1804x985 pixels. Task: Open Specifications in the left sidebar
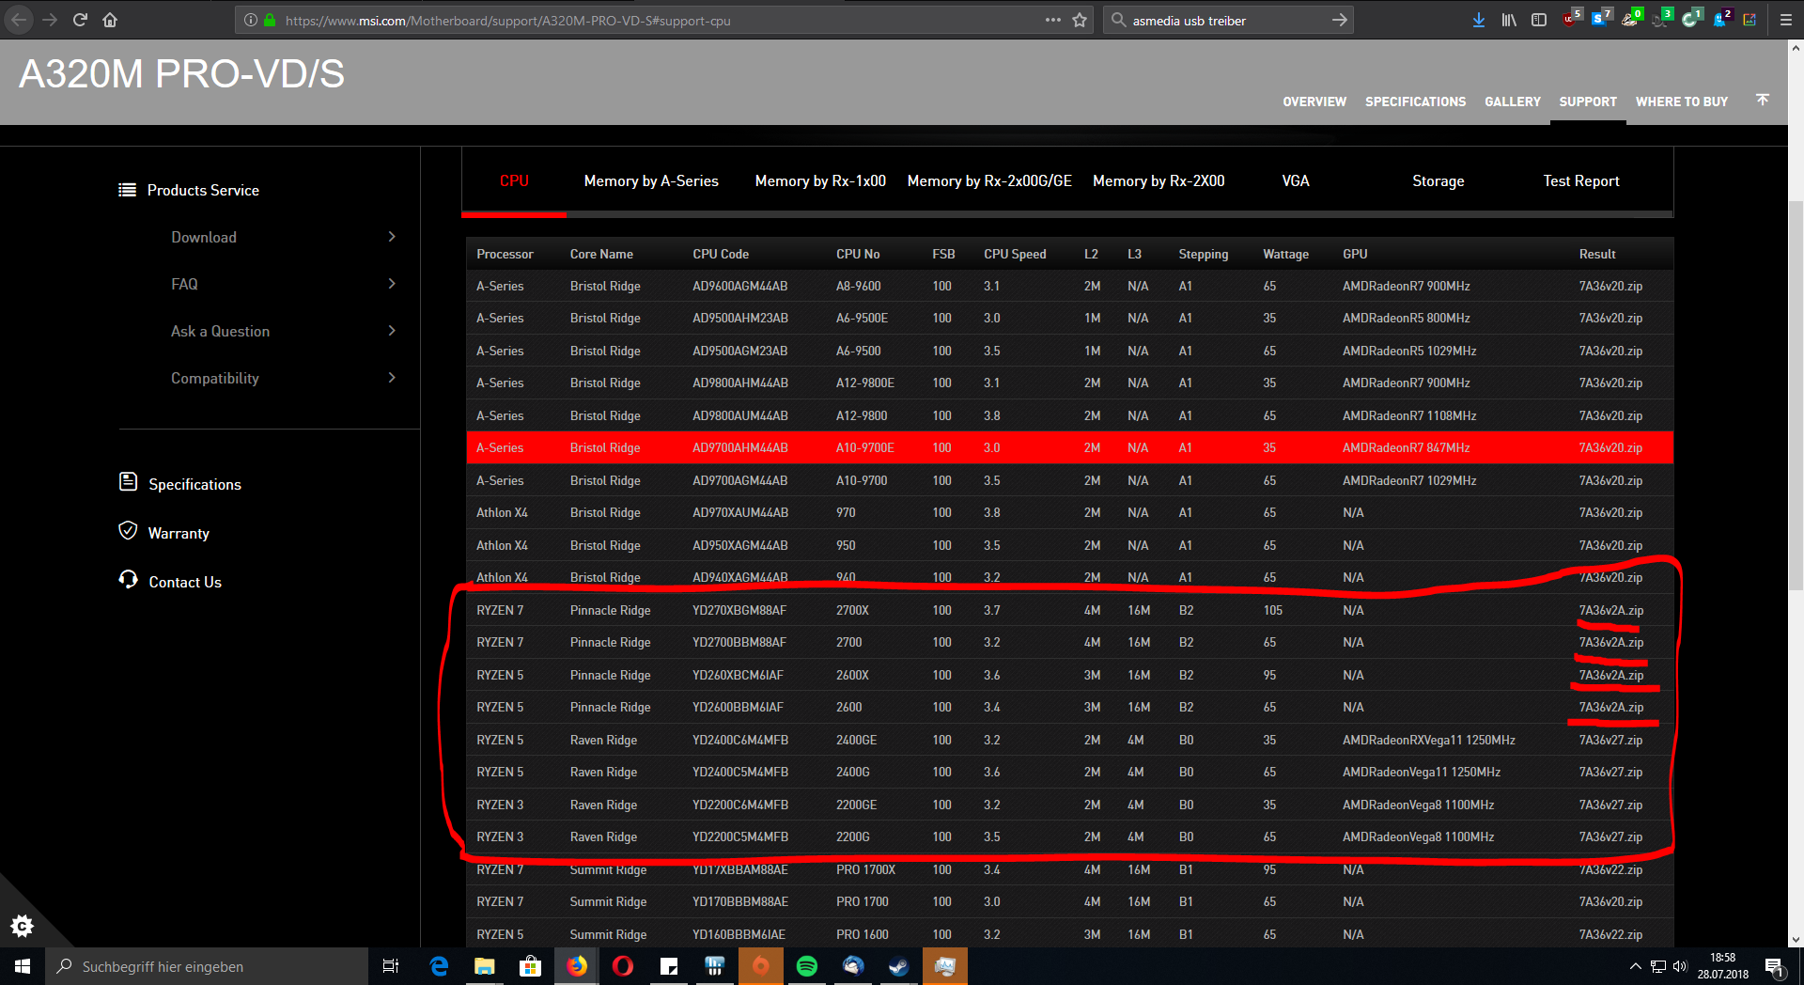pos(180,483)
